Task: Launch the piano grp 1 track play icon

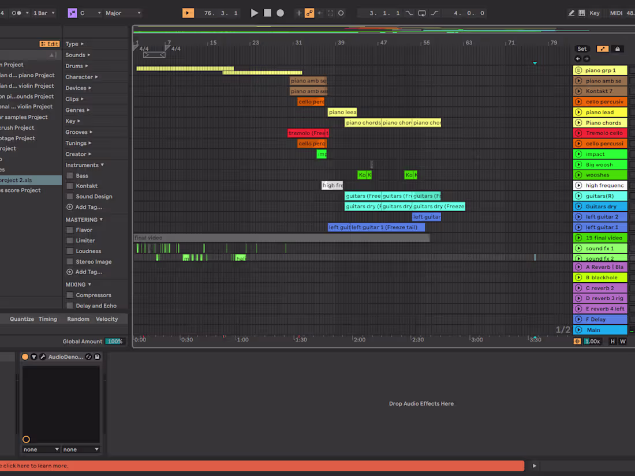Action: tap(578, 70)
